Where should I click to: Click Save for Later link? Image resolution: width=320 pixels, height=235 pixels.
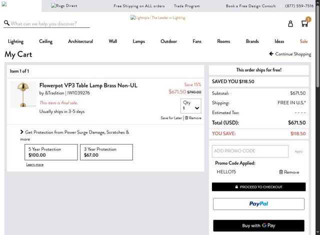pyautogui.click(x=171, y=118)
